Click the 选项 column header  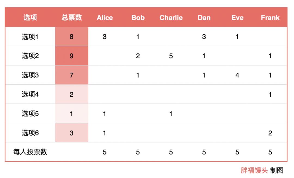click(30, 18)
